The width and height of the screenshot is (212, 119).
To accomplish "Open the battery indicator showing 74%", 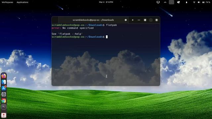I will tap(206, 2).
